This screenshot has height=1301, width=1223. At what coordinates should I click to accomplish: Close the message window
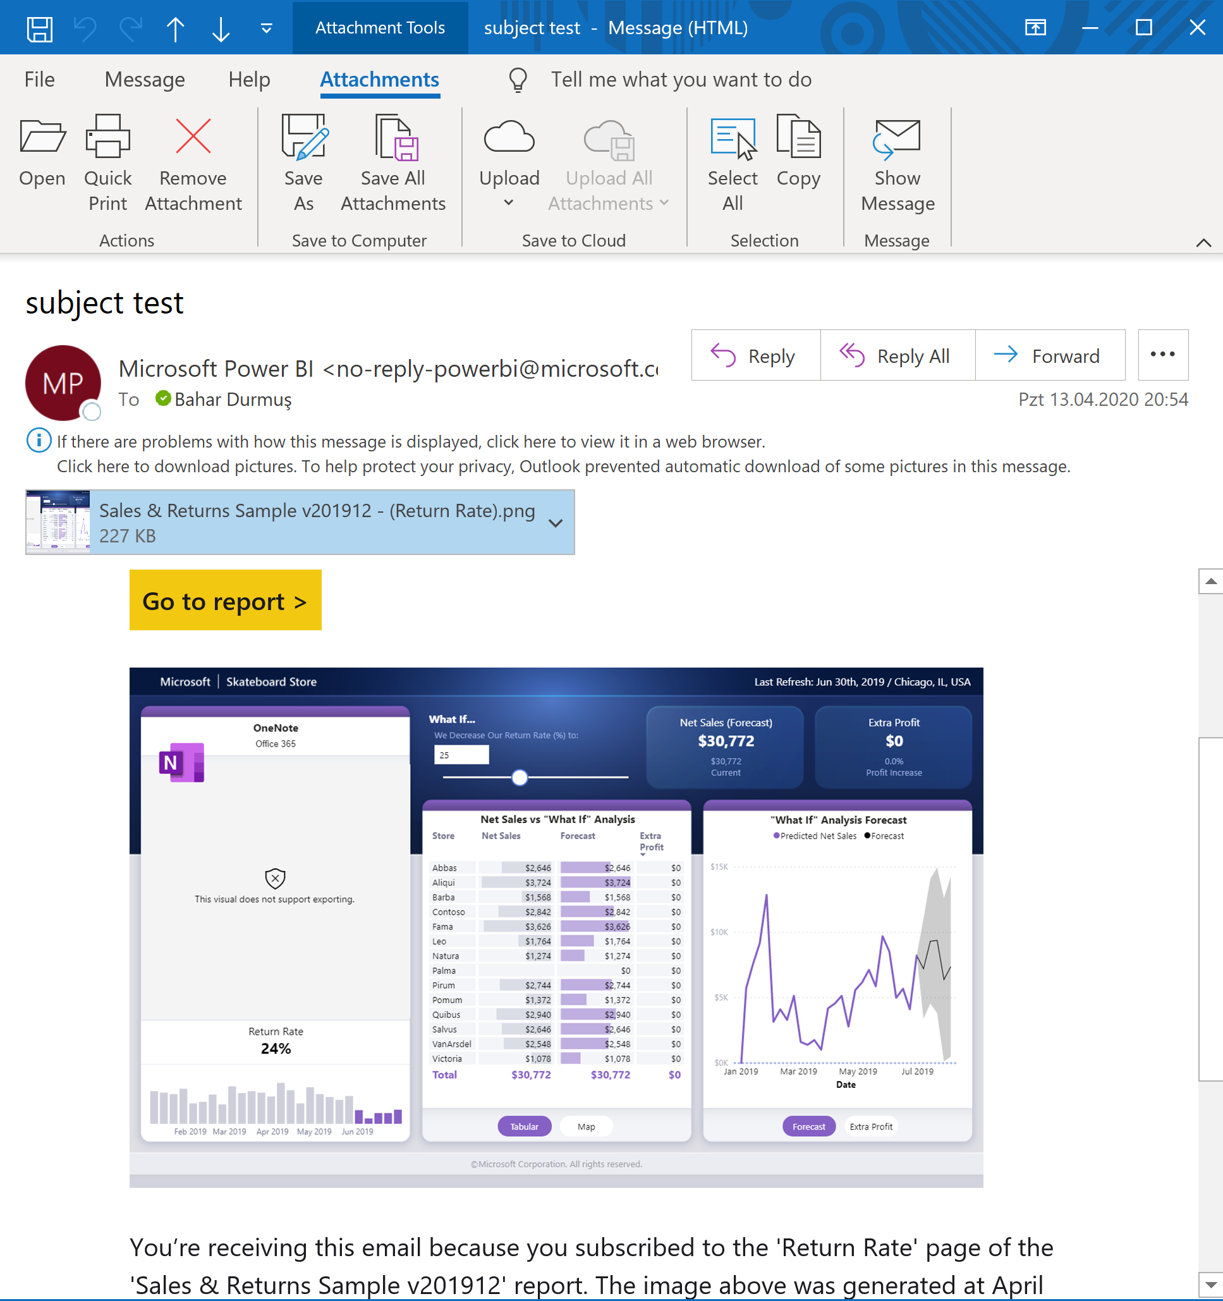tap(1198, 27)
